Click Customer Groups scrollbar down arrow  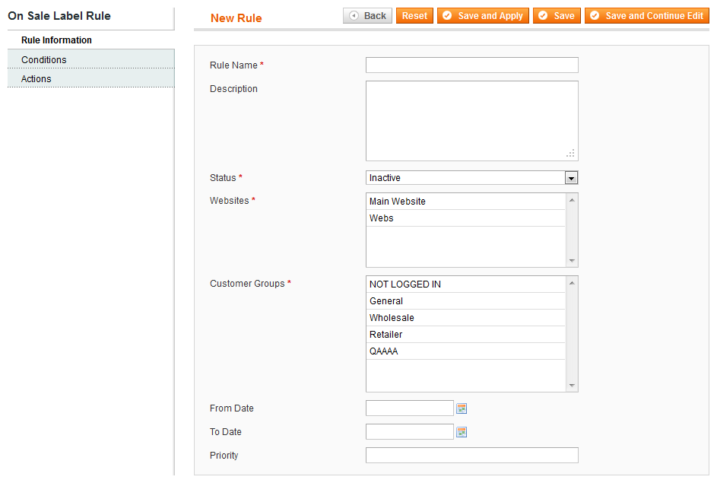(572, 386)
